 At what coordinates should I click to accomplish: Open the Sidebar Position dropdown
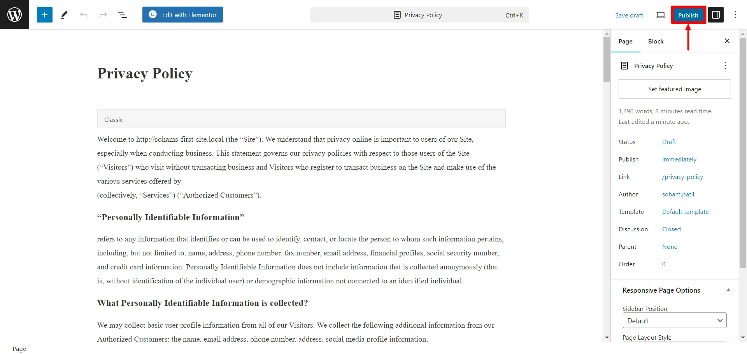pyautogui.click(x=674, y=320)
